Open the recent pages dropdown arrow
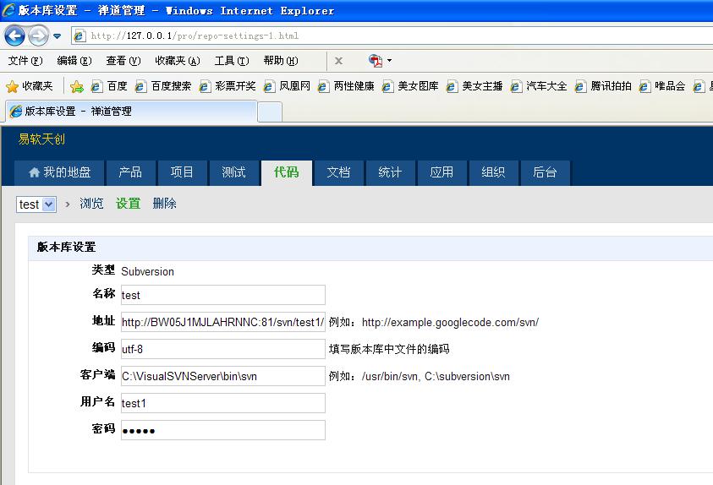The image size is (713, 485). click(x=57, y=35)
